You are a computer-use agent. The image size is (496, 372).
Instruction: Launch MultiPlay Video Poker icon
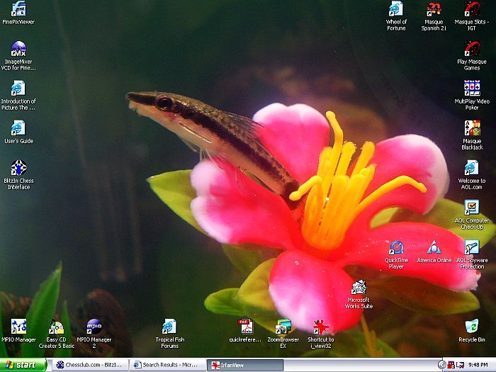pos(471,89)
